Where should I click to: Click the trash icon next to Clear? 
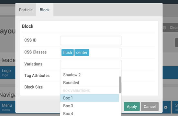[x=164, y=28]
